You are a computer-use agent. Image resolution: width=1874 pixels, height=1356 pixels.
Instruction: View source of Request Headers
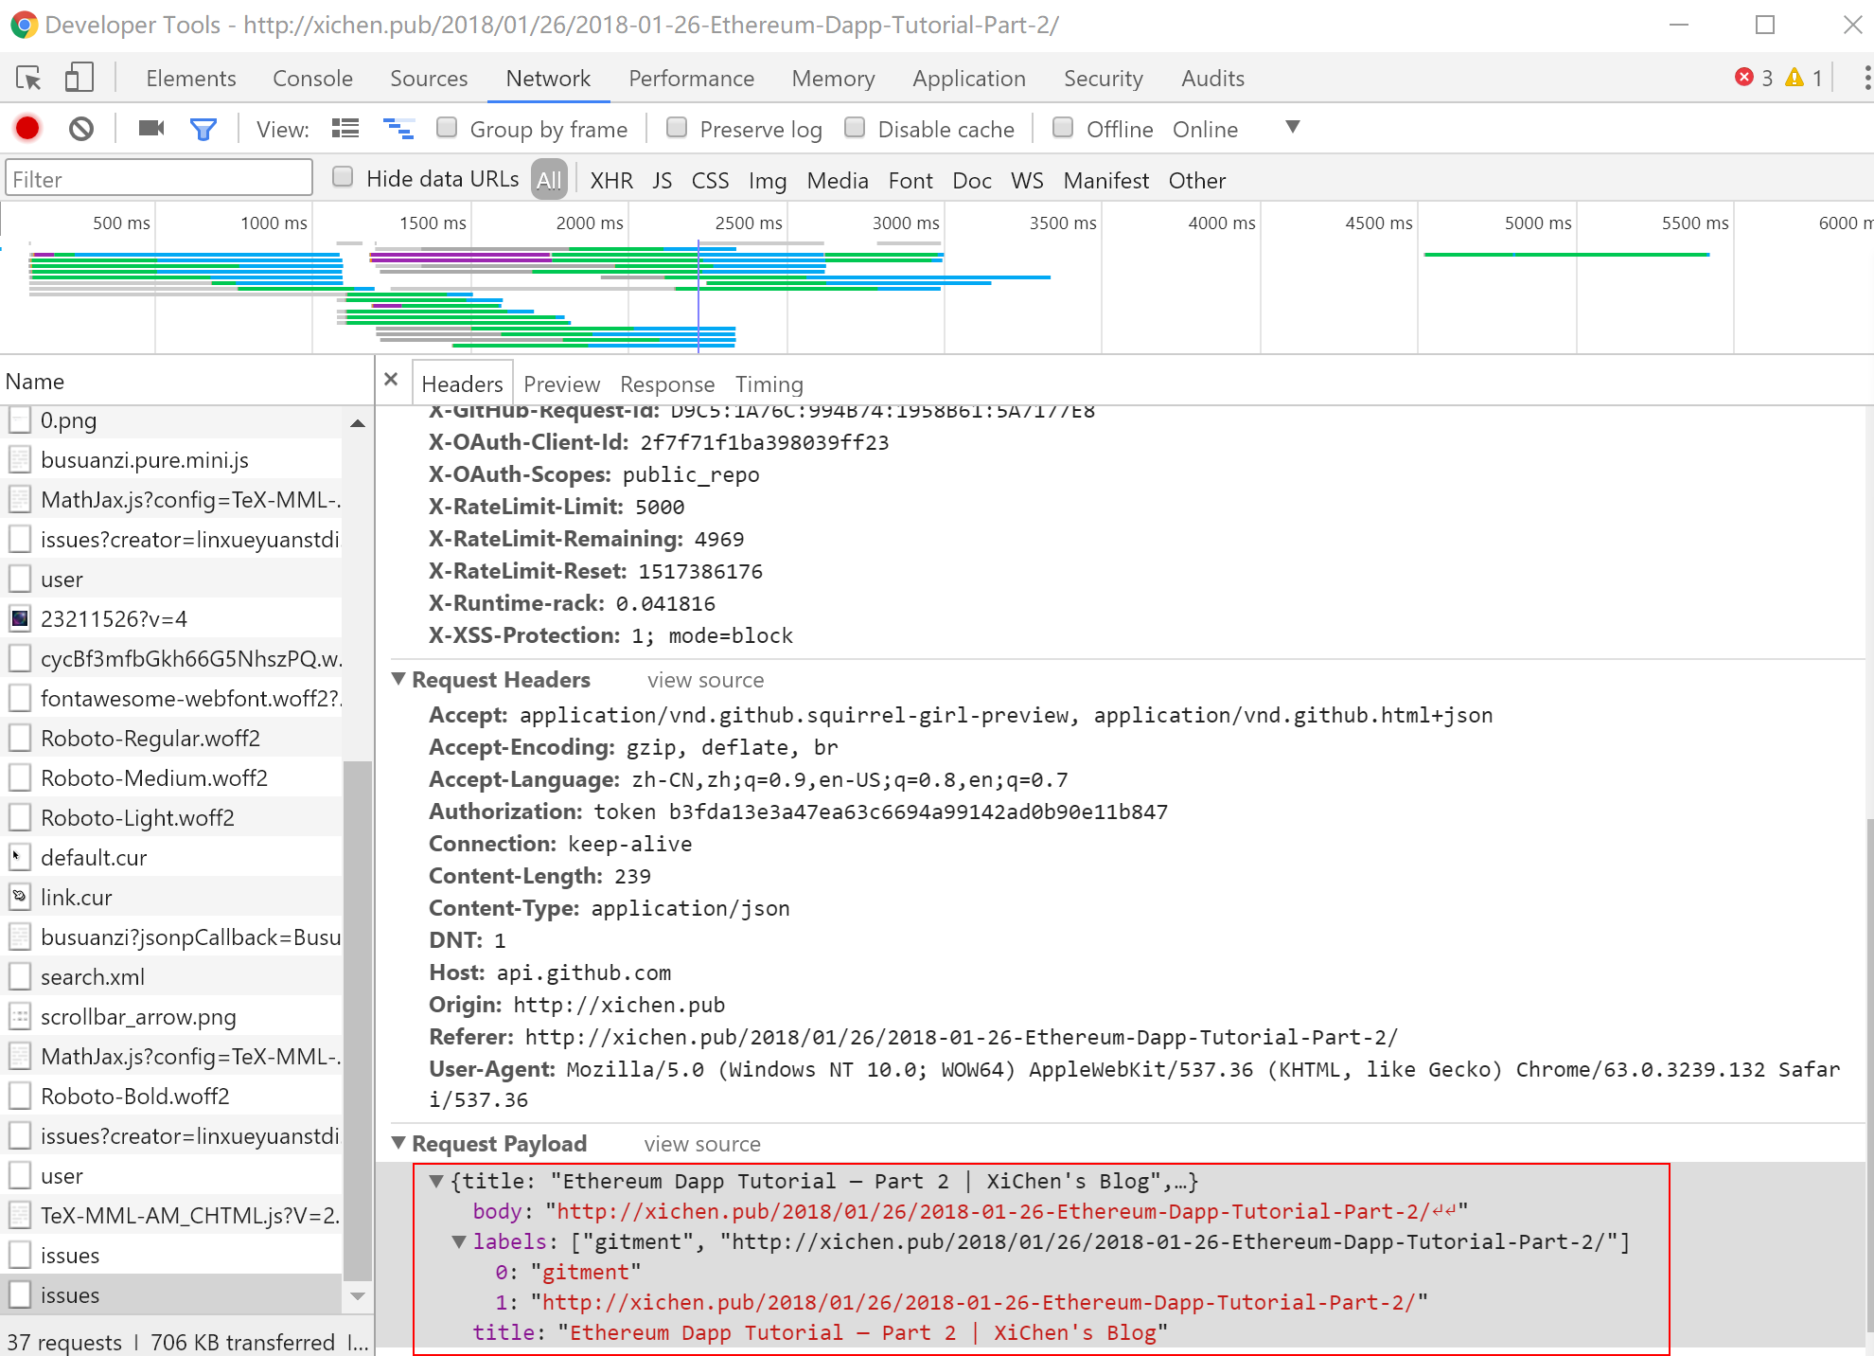pos(706,680)
